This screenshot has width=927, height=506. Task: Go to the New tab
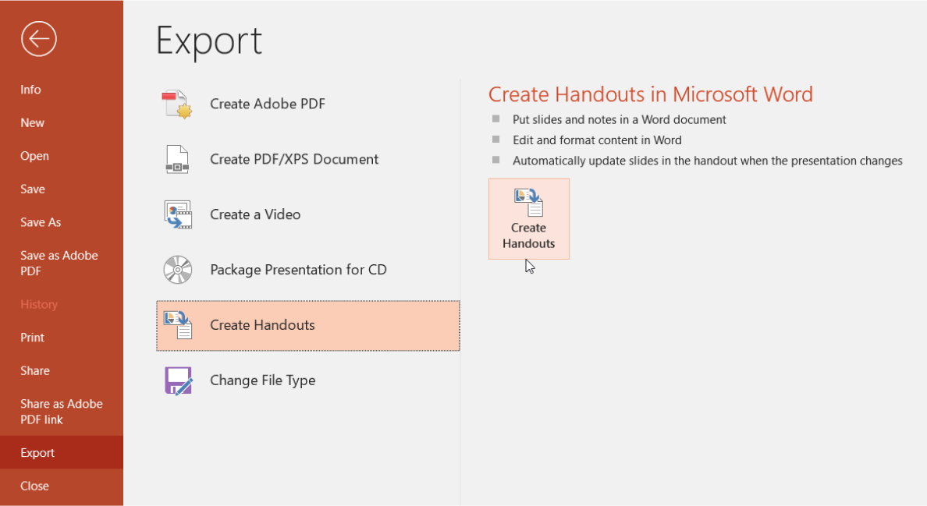pos(62,123)
